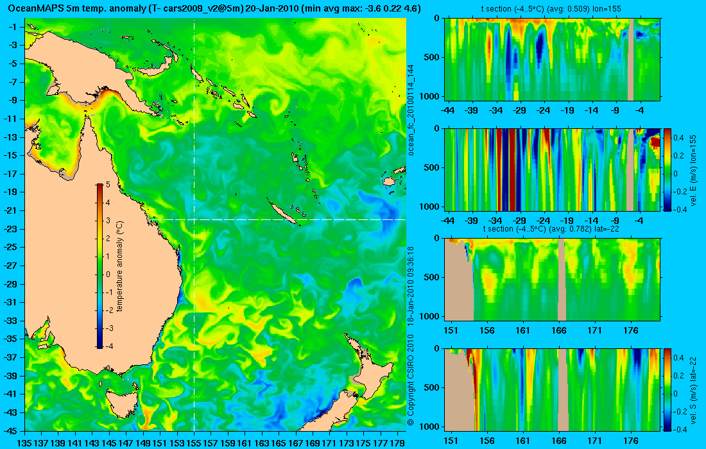Screen dimensions: 706x449
Task: Select the temperature anomaly colorbar on the map
Action: (x=99, y=266)
